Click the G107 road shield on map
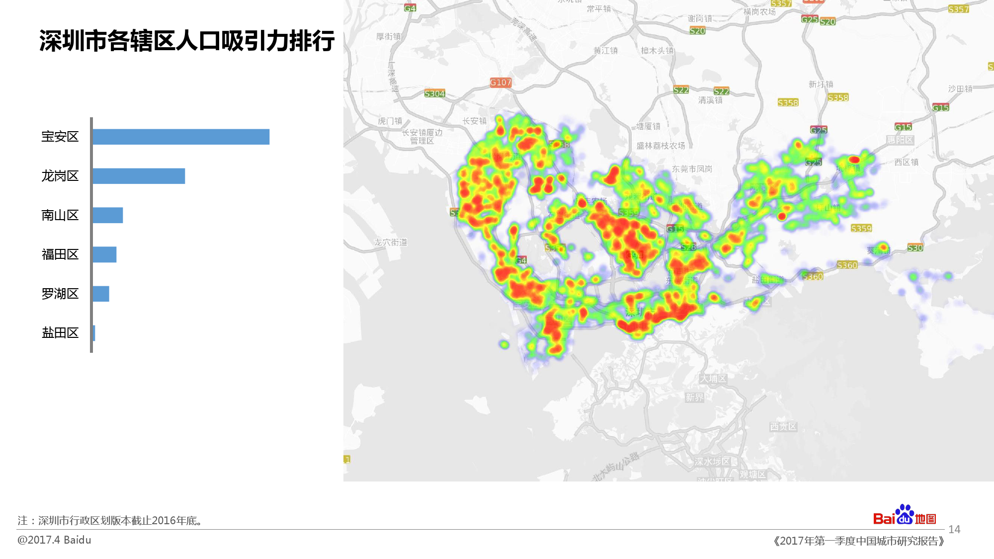 [x=500, y=82]
